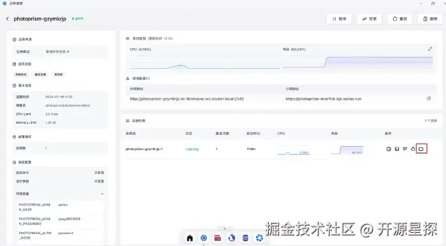Click the uptime value of the instance row
The image size is (446, 246).
[x=251, y=149]
